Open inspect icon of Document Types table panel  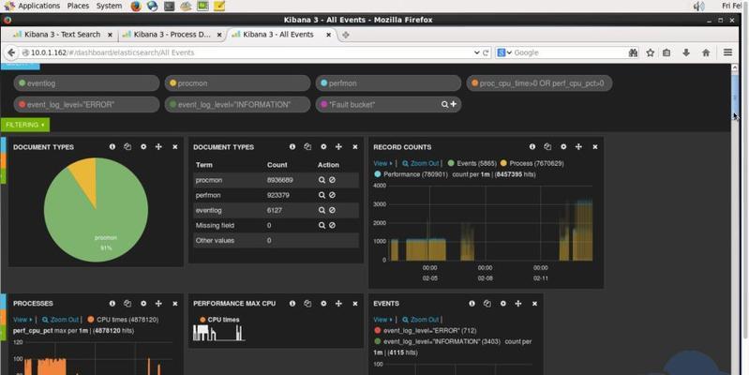point(307,146)
